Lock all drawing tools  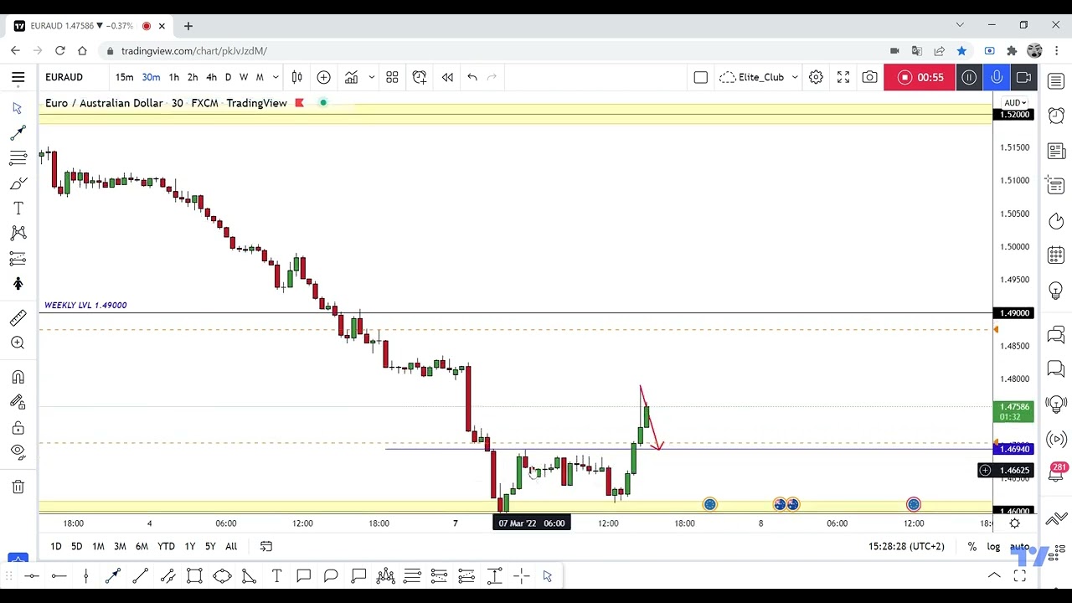click(x=18, y=428)
